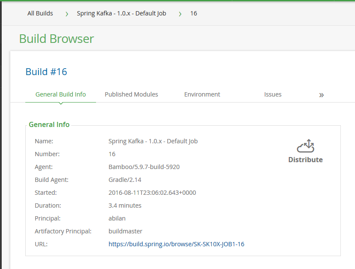Viewport: 355px width, 269px height.
Task: Click the Duration: label
Action: tap(48, 206)
